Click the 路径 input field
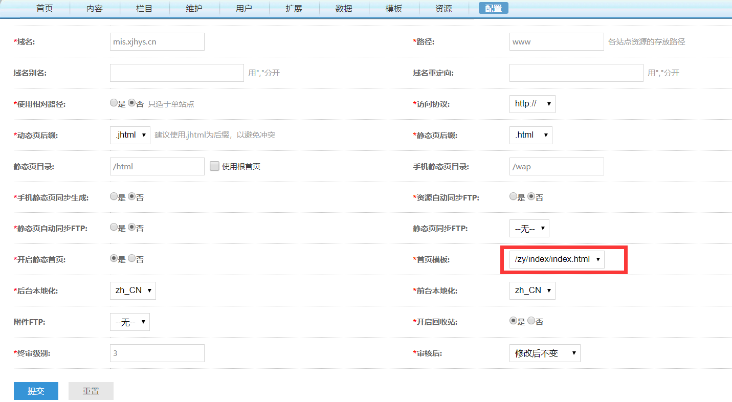732x402 pixels. pos(557,42)
